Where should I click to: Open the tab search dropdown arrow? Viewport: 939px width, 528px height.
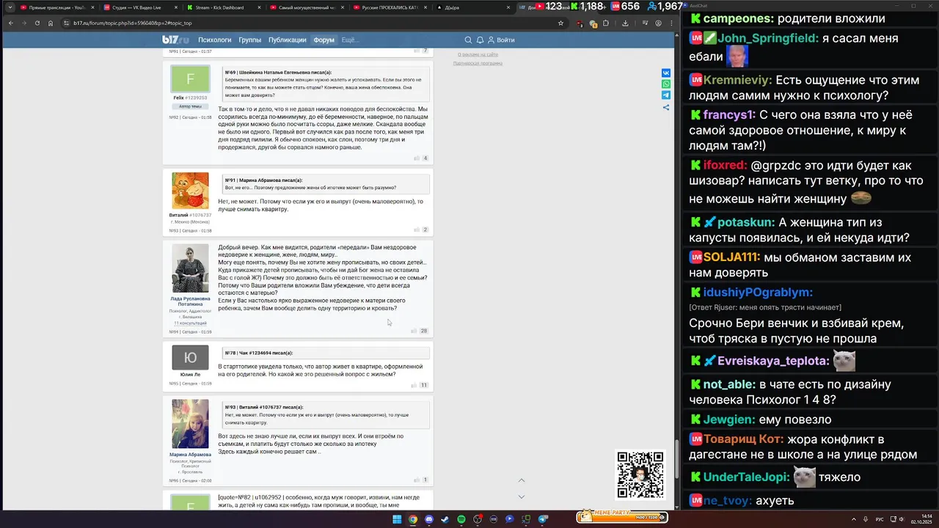(x=10, y=7)
